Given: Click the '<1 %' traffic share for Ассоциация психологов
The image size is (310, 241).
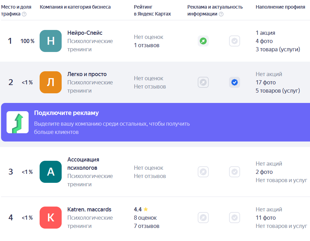Looking at the screenshot, I should click(x=27, y=172).
